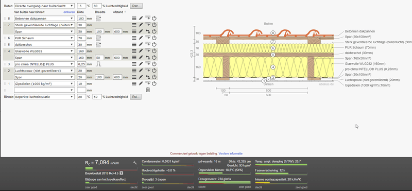Image resolution: width=412 pixels, height=191 pixels.
Task: Click the Rc value progress bar
Action: [x=111, y=168]
